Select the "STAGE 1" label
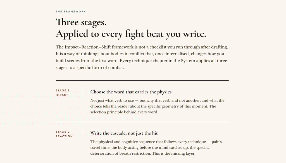Screen dimensions: 286x163 pyautogui.click(x=63, y=90)
